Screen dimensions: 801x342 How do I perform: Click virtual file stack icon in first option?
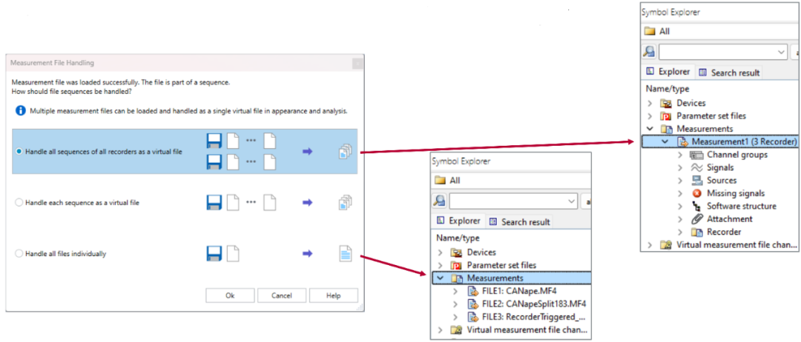coord(346,151)
